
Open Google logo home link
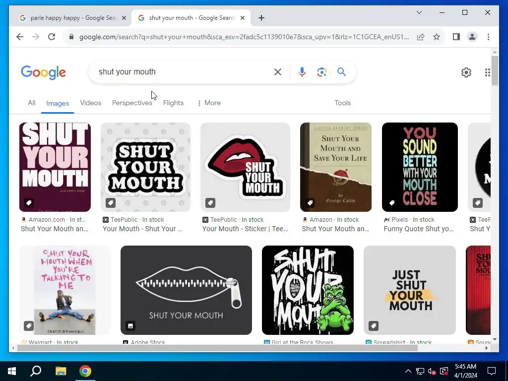44,72
